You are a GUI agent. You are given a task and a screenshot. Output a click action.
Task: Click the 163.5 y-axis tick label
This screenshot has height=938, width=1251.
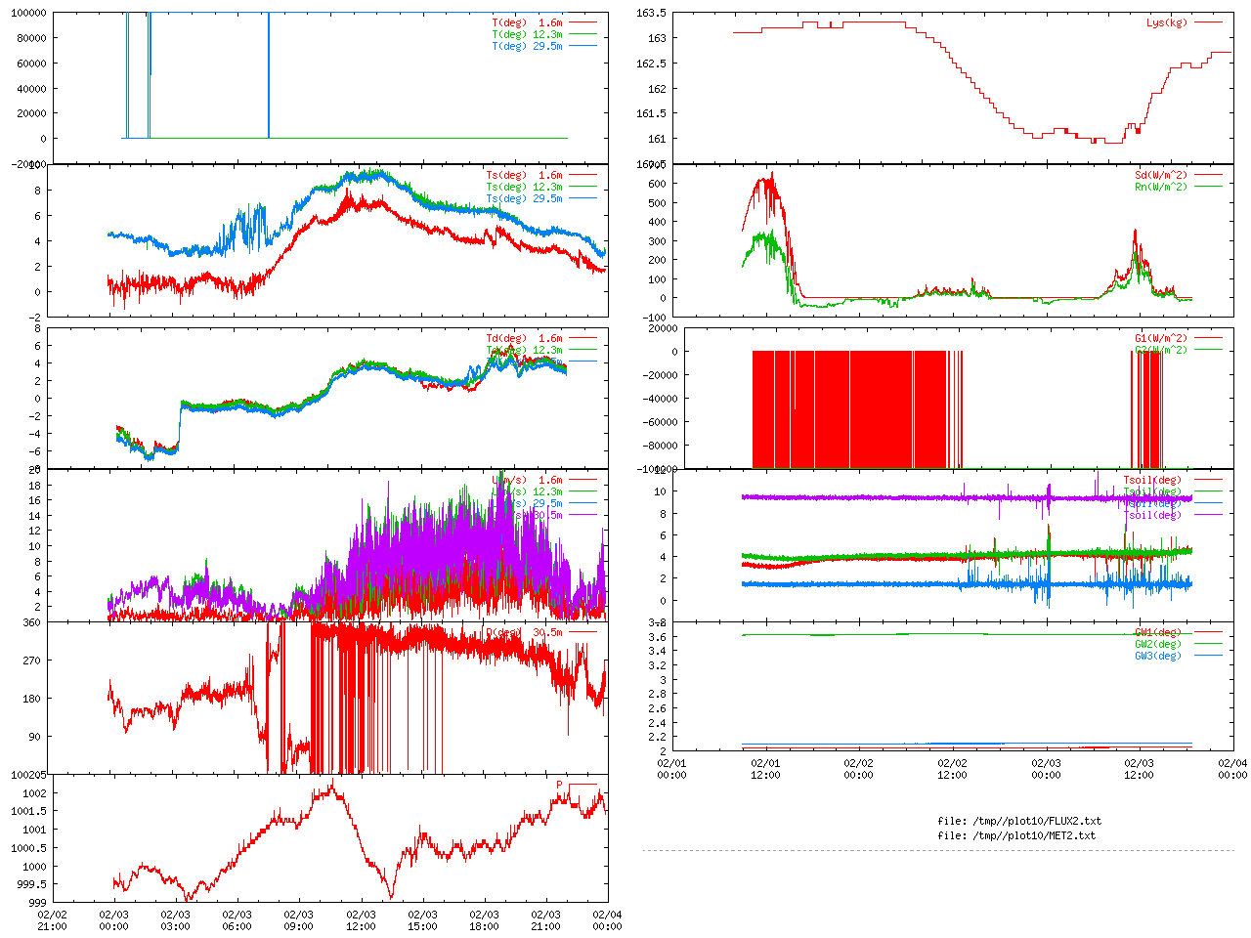(650, 13)
